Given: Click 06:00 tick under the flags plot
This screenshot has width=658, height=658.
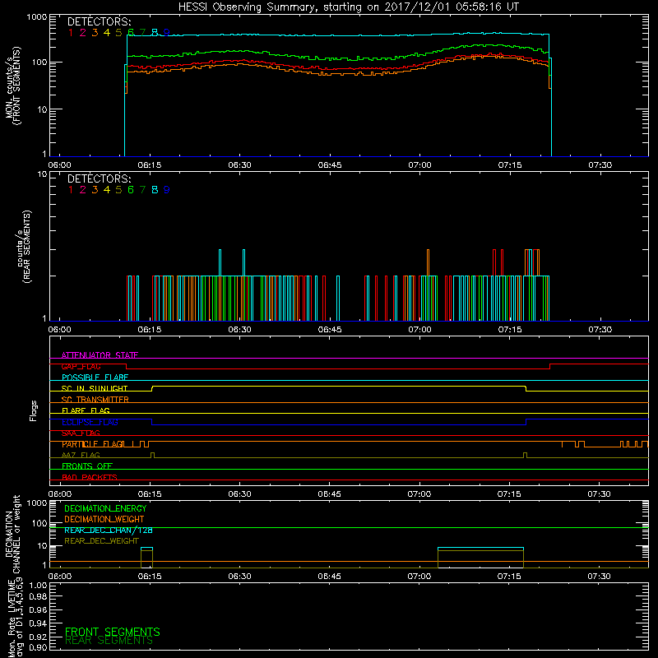Looking at the screenshot, I should point(60,494).
